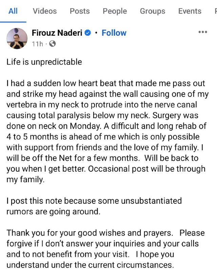
Task: Click the partially visible tab after Events
Action: (x=216, y=11)
